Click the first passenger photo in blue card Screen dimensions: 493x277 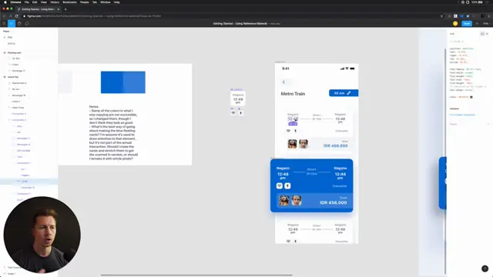click(x=284, y=200)
